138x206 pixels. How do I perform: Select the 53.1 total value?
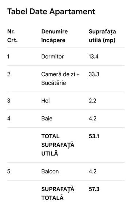click(x=94, y=136)
